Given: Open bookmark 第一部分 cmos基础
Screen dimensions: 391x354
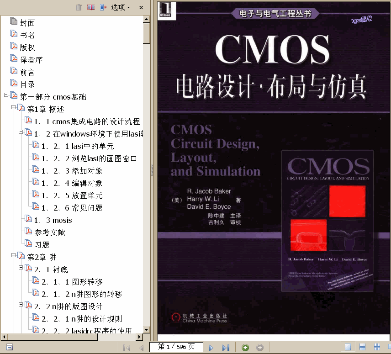Looking at the screenshot, I should (53, 97).
